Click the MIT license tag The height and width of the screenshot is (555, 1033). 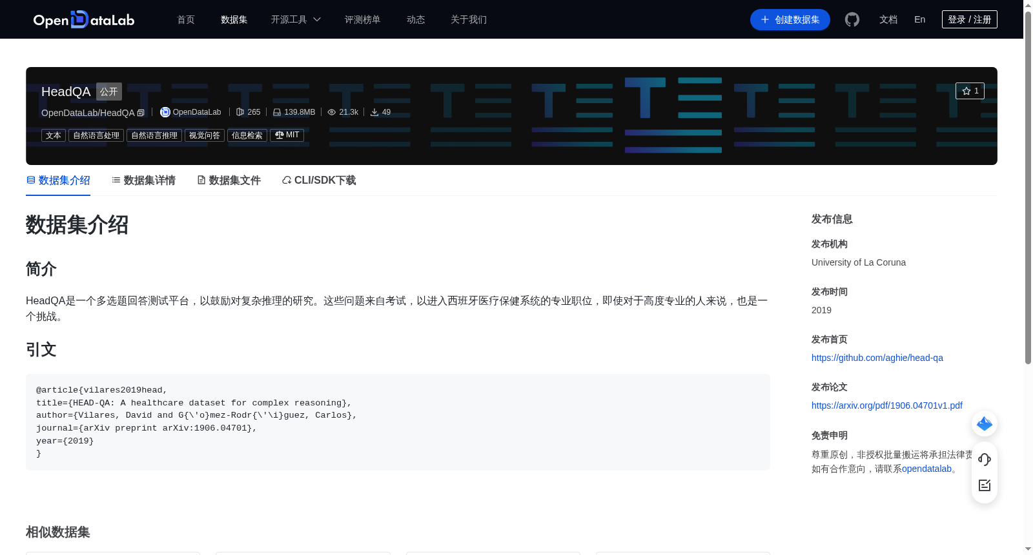287,135
